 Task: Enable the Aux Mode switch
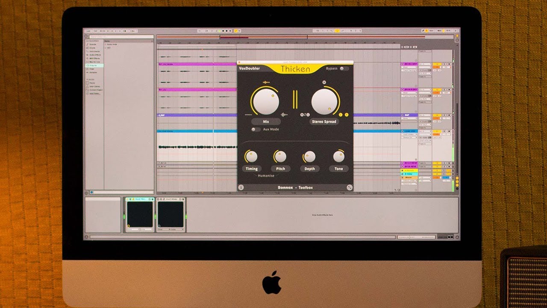click(x=256, y=129)
